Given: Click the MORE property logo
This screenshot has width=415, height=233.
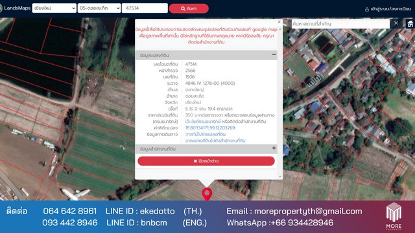Looking at the screenshot, I should [394, 216].
